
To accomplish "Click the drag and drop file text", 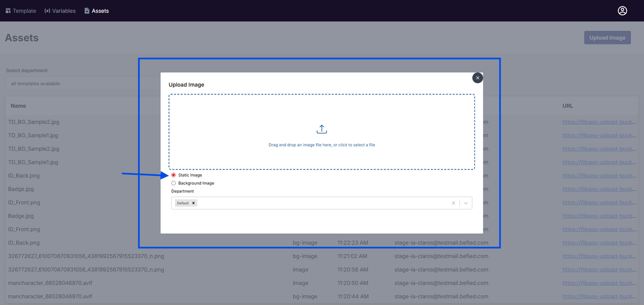I will pyautogui.click(x=321, y=145).
